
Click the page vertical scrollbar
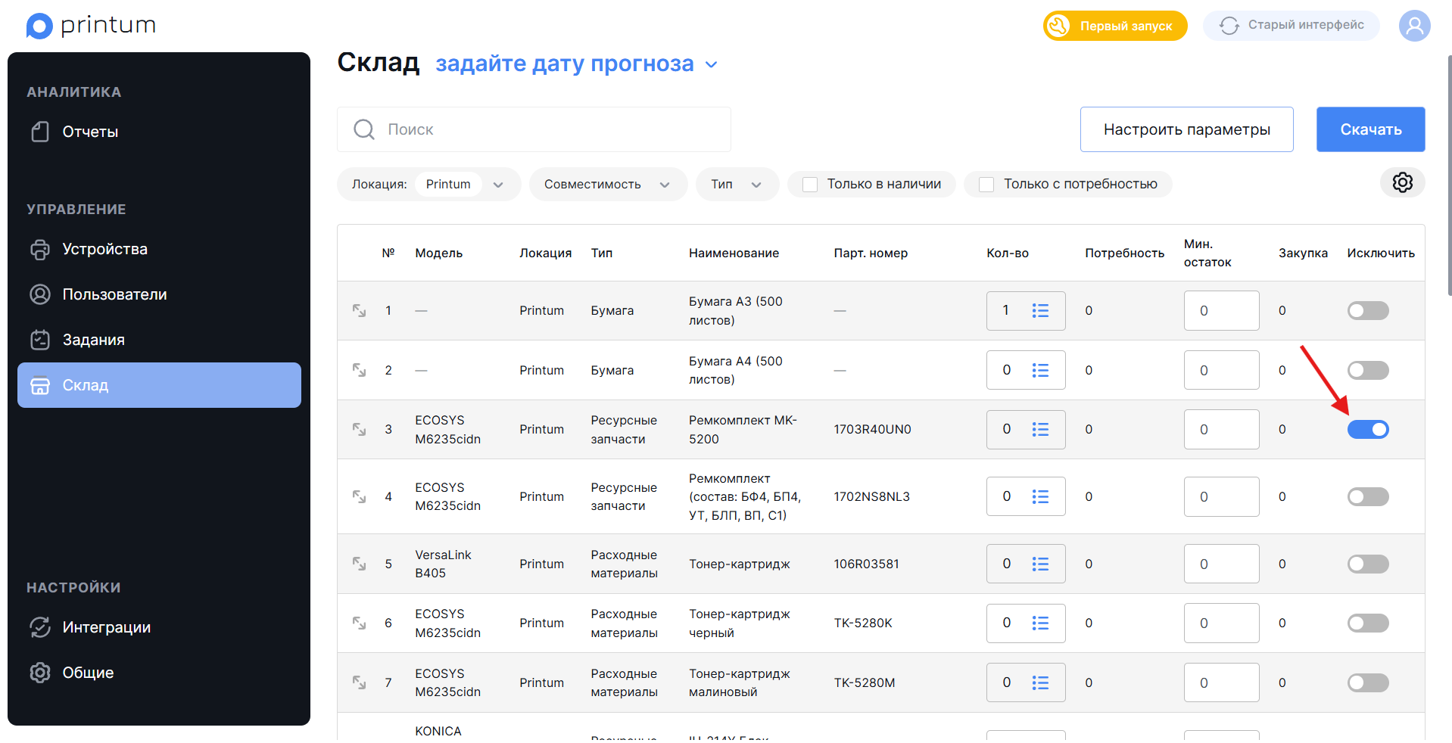[1449, 174]
